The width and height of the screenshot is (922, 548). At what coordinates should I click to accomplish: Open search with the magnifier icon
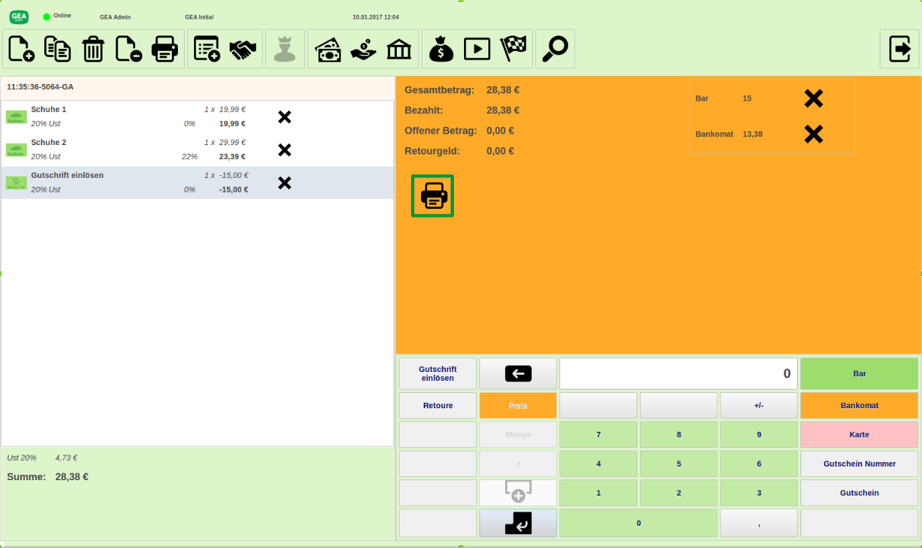pos(555,49)
